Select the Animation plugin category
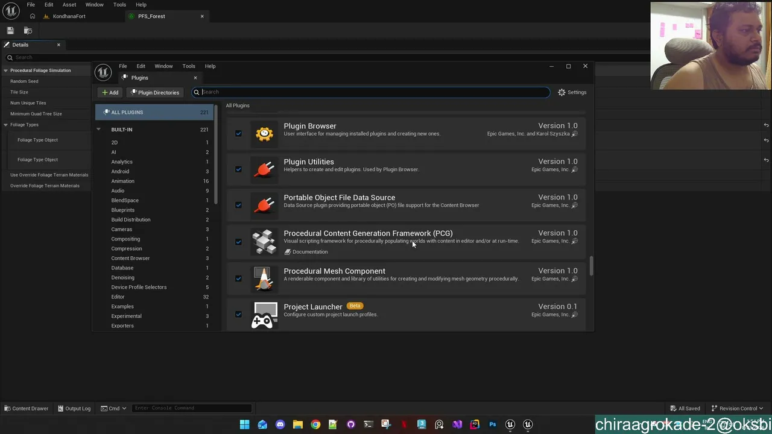The image size is (772, 434). click(122, 181)
